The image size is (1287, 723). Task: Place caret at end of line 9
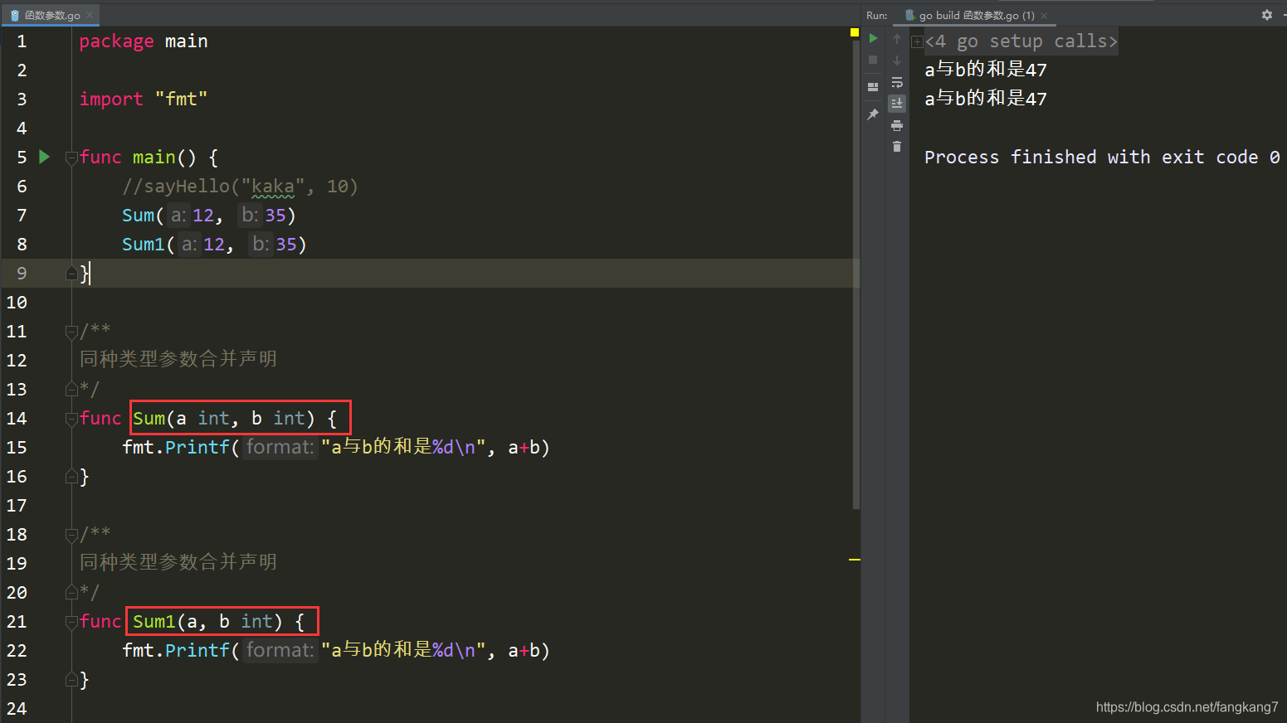click(90, 274)
